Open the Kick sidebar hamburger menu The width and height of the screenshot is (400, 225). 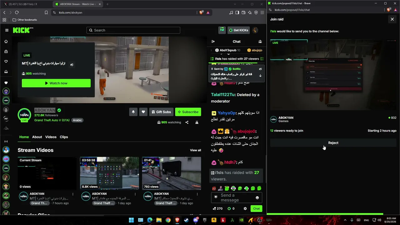tap(7, 30)
